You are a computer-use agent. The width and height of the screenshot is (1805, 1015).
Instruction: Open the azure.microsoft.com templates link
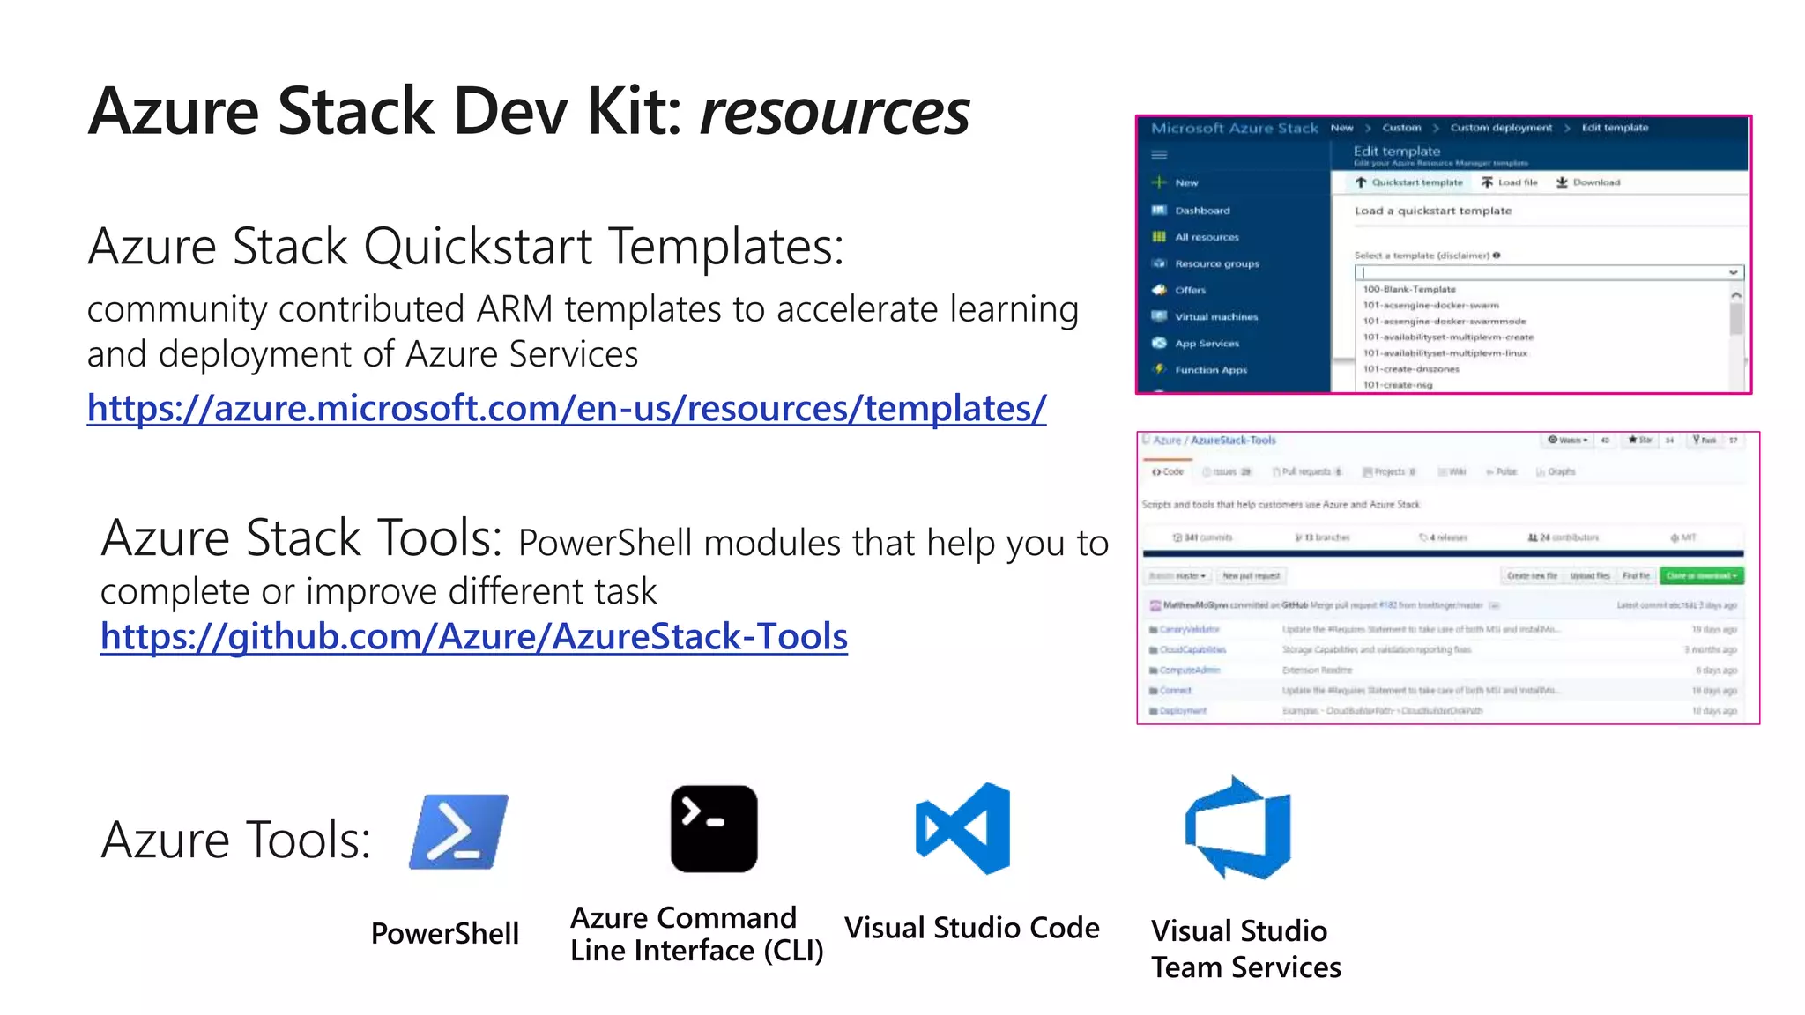click(567, 408)
